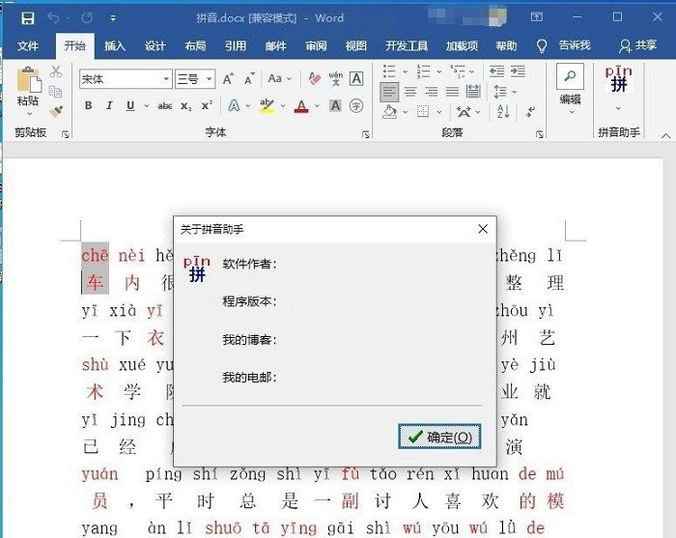Switch to the 插入 tab
Viewport: 676px width, 538px height.
115,45
